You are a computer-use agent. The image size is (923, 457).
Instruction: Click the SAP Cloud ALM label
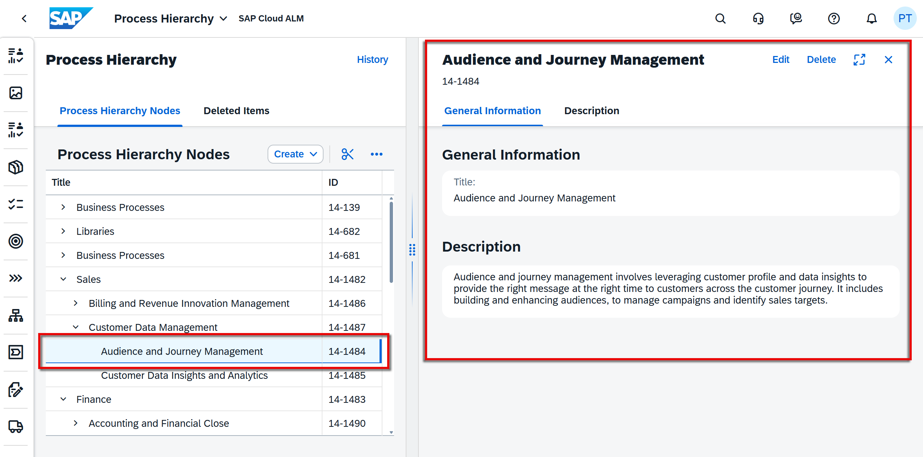tap(271, 19)
